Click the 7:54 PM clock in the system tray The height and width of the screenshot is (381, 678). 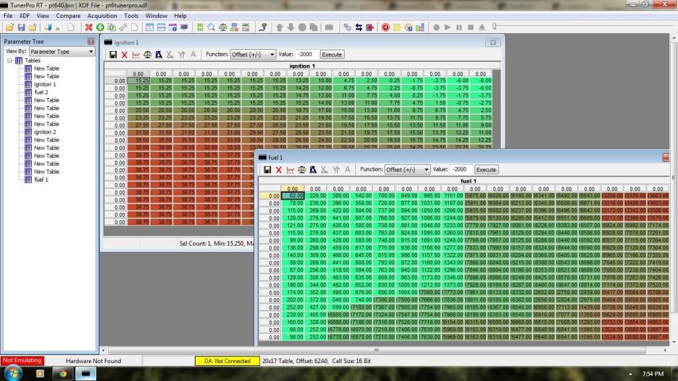[x=653, y=374]
